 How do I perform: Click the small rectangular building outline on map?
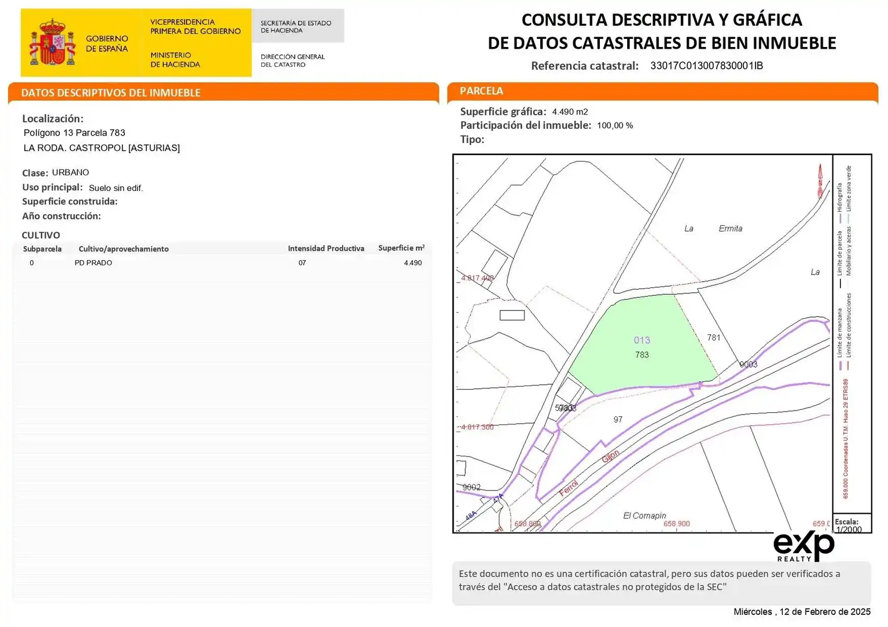tap(512, 315)
